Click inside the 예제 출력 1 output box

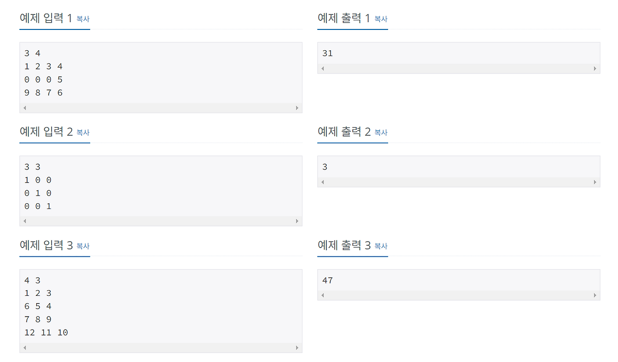459,53
